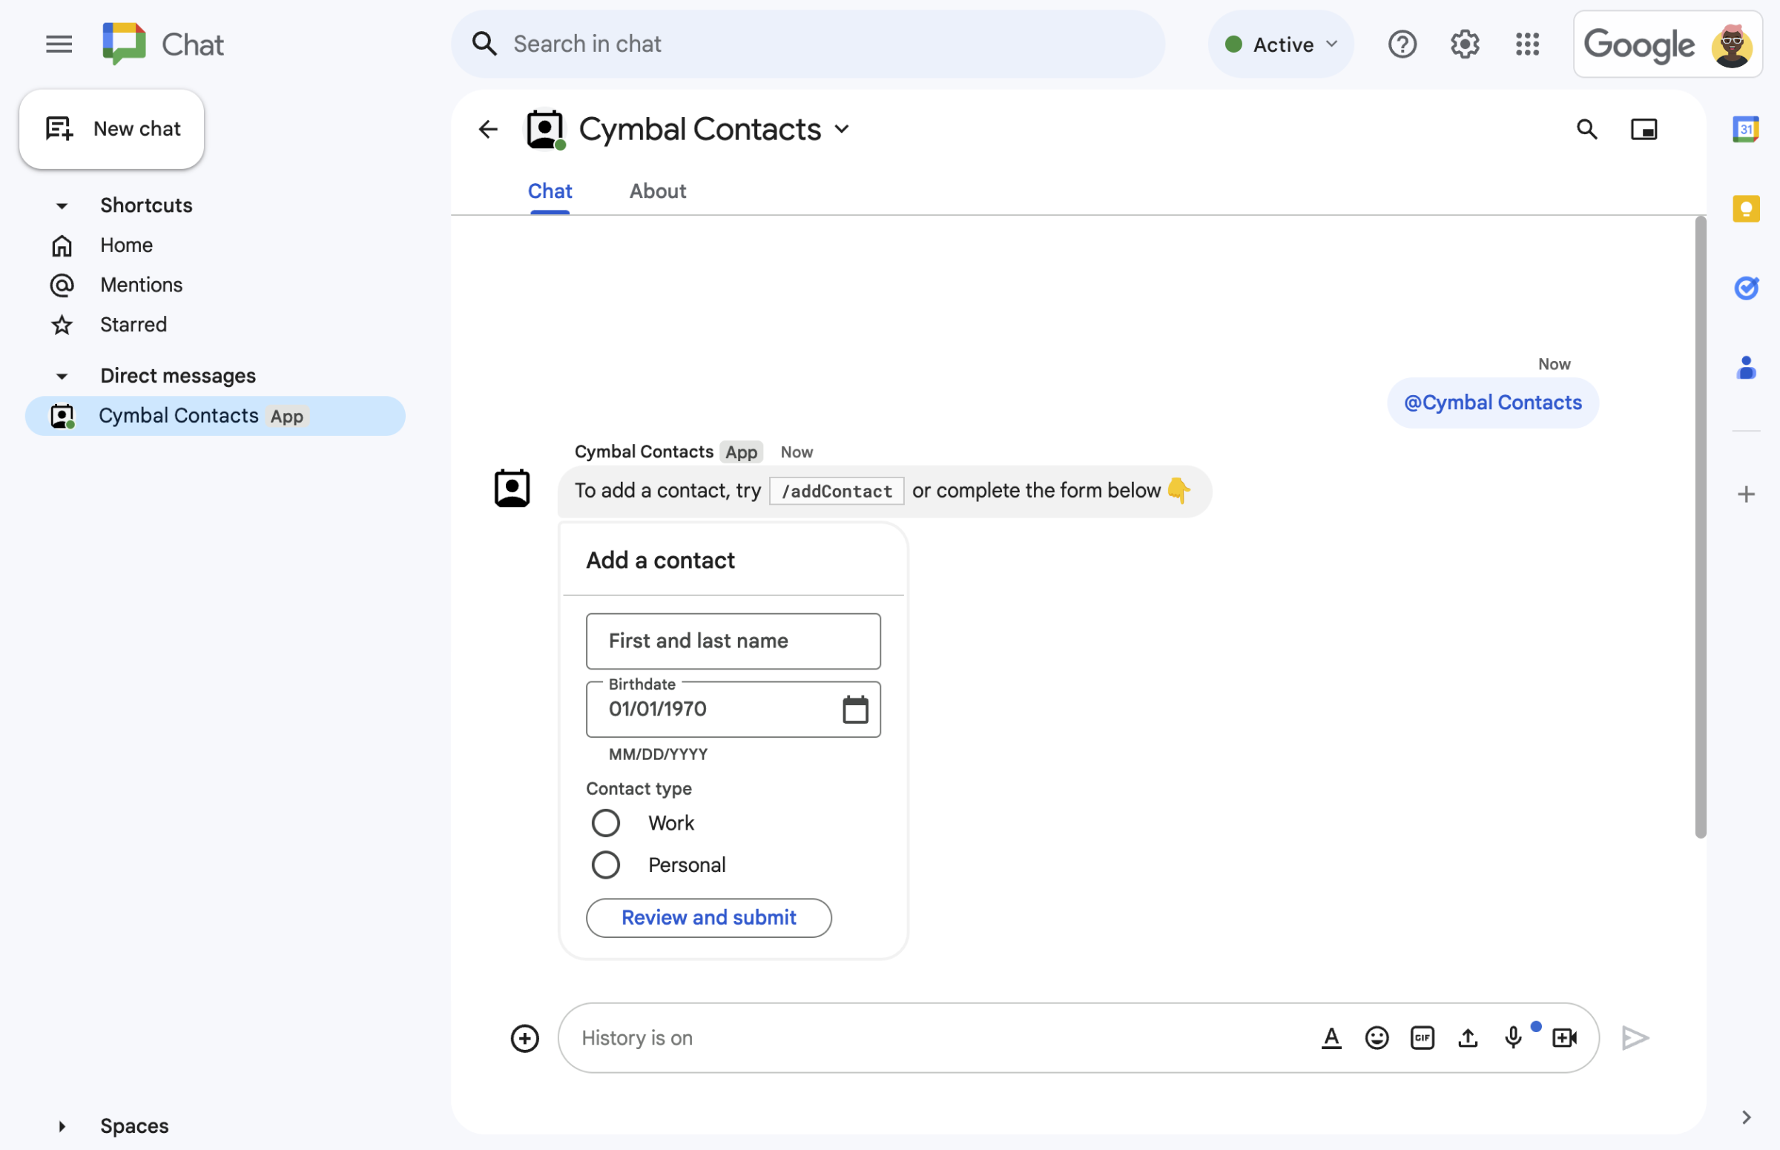Click the new chat compose icon
The height and width of the screenshot is (1150, 1780).
pyautogui.click(x=59, y=127)
